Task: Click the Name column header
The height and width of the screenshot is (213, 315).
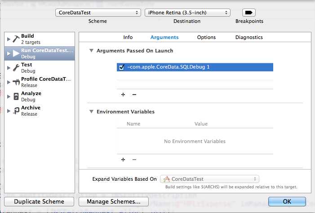Action: (x=133, y=124)
